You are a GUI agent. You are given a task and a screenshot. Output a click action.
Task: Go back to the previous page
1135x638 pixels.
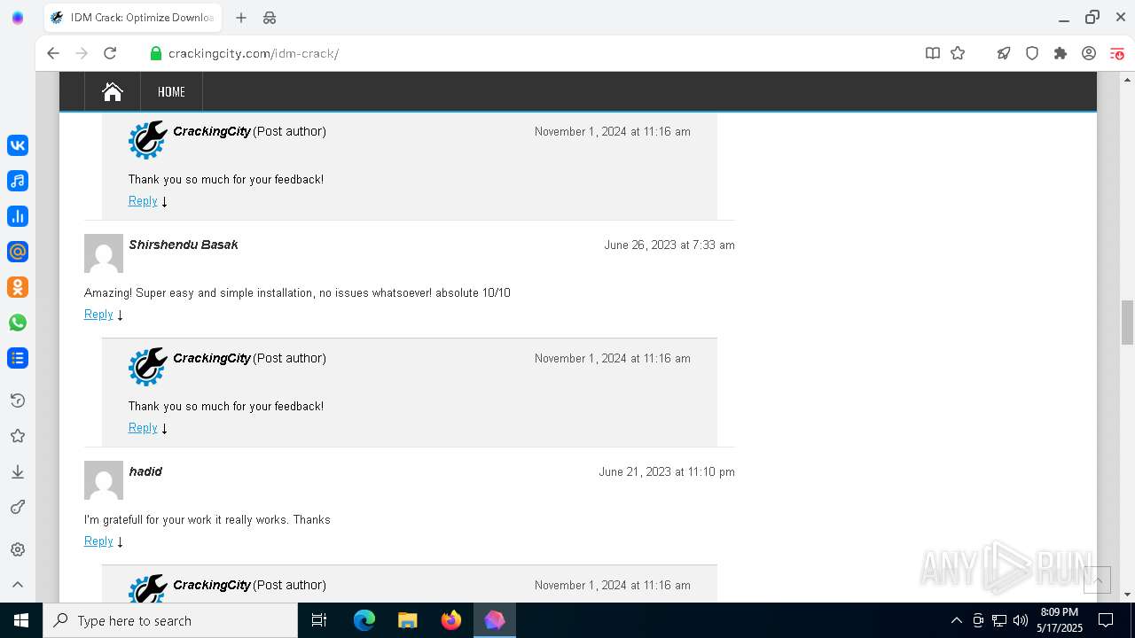coord(53,53)
